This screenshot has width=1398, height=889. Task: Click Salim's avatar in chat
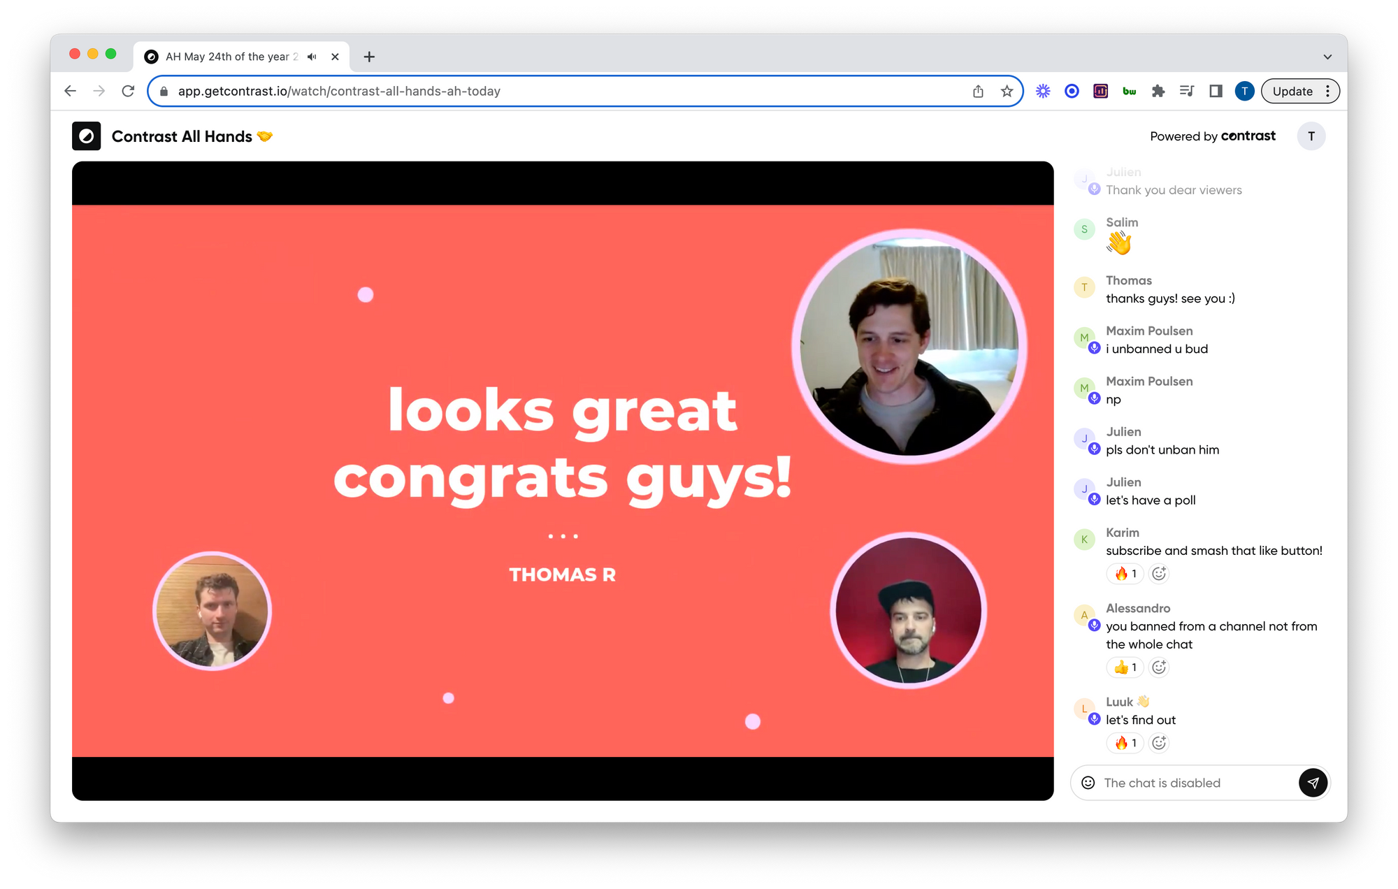click(x=1084, y=229)
